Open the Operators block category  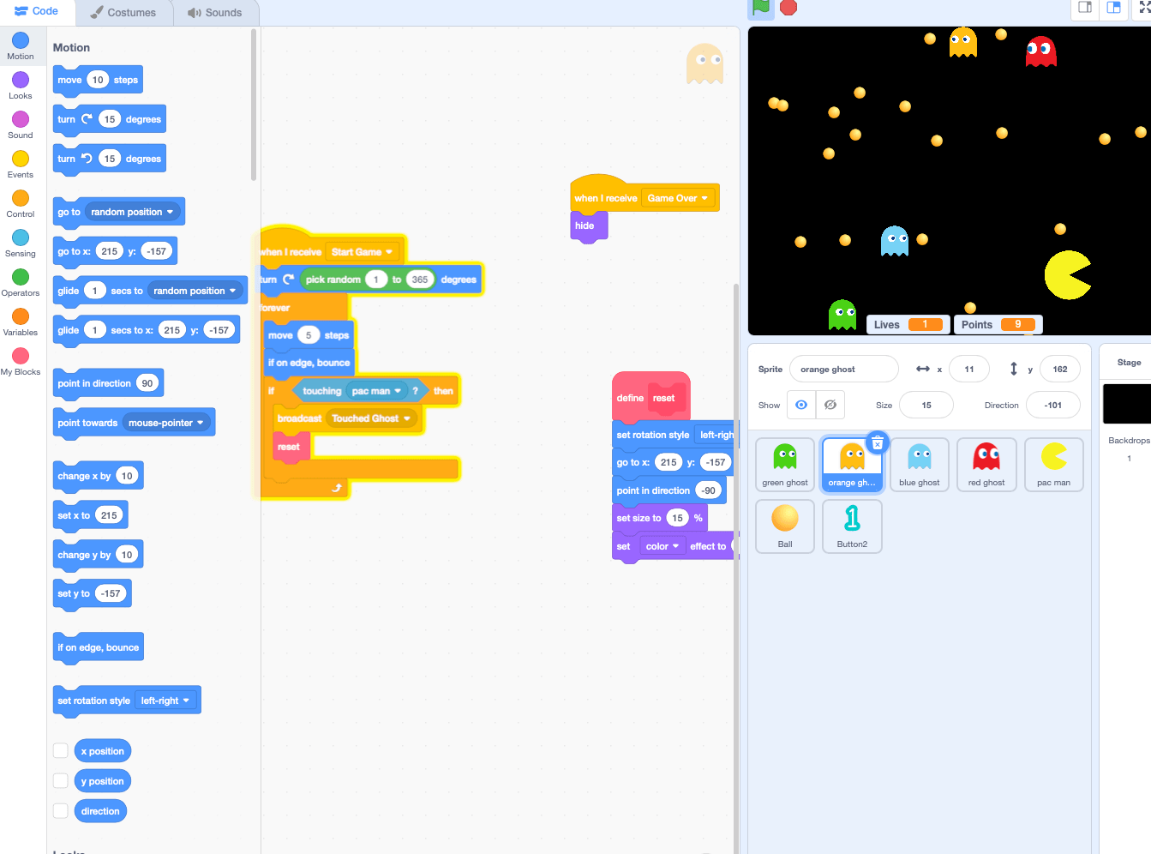point(21,283)
